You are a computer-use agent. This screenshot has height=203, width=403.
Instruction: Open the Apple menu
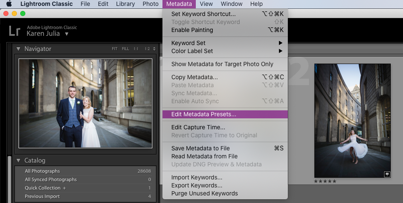(9, 4)
